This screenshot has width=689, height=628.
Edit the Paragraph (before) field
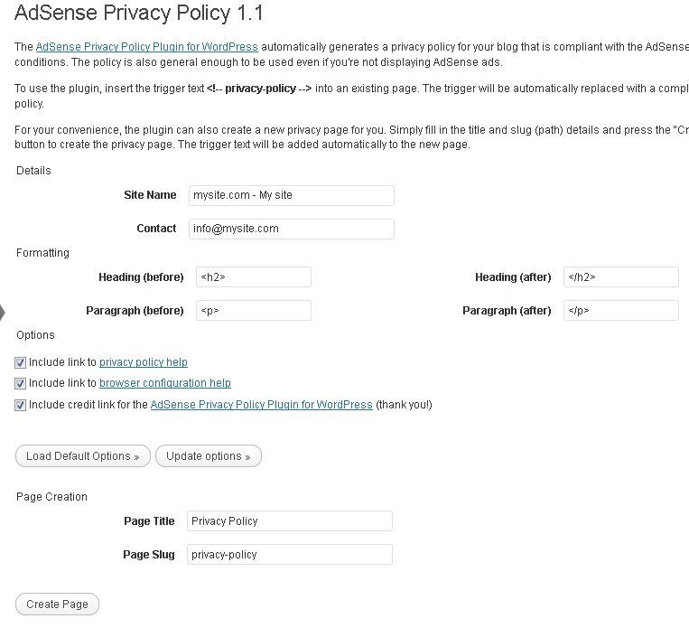click(254, 311)
